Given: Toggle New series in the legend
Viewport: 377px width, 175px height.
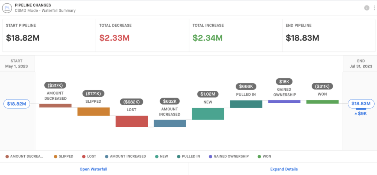Looking at the screenshot, I should pyautogui.click(x=162, y=156).
